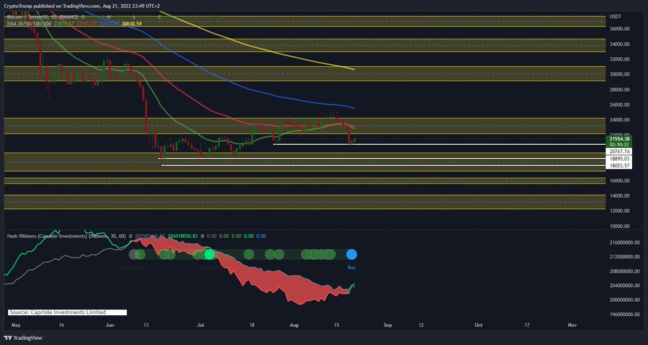
Task: Click the Aug label on the time axis
Action: 294,325
